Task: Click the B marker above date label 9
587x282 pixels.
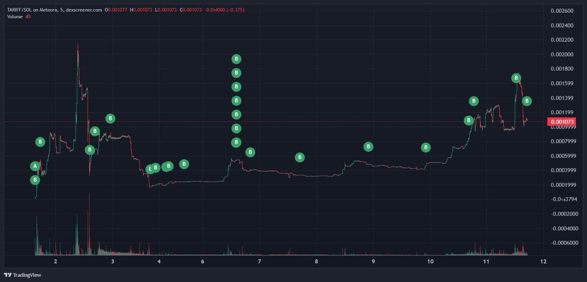Action: click(368, 146)
